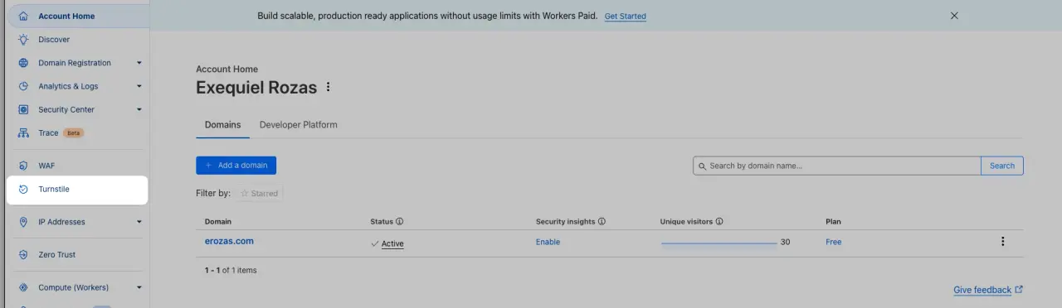
Task: Open the erozas.com row actions menu
Action: [x=1002, y=242]
